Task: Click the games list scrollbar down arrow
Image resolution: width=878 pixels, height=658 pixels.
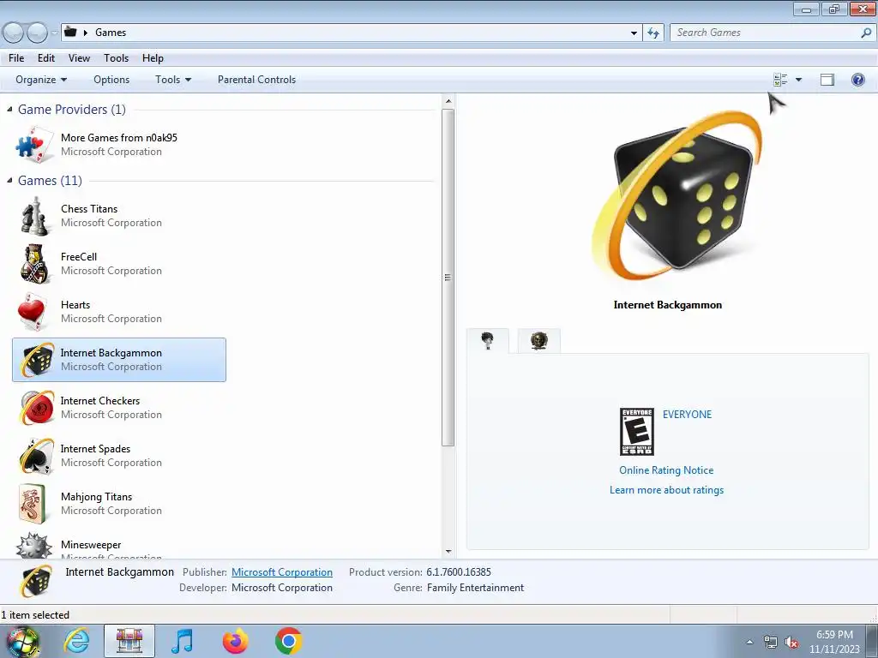Action: pos(448,552)
